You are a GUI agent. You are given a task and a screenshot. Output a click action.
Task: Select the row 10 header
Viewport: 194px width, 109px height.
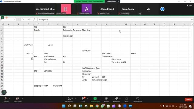click(2, 54)
